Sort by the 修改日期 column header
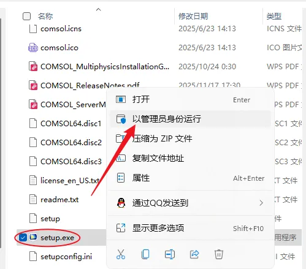Viewport: 306px width, 269px height. point(193,16)
